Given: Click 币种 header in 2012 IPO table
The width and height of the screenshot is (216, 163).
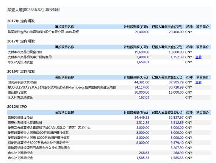Looking at the screenshot, I should coord(189,113).
